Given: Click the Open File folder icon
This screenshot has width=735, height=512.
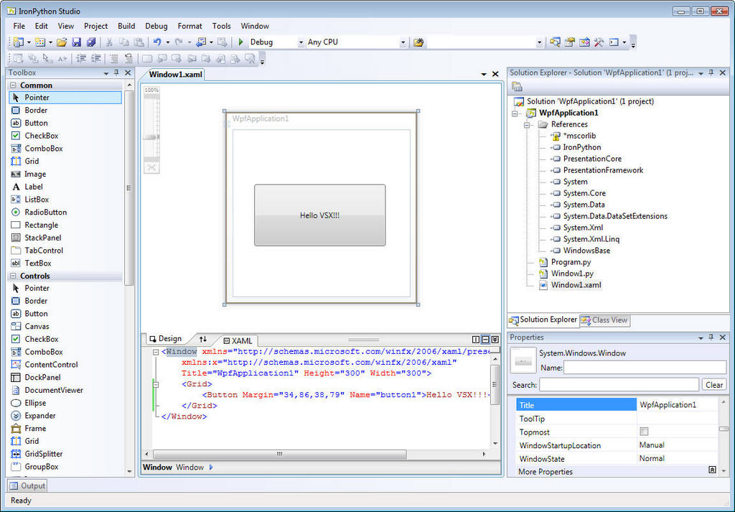Looking at the screenshot, I should coord(62,42).
